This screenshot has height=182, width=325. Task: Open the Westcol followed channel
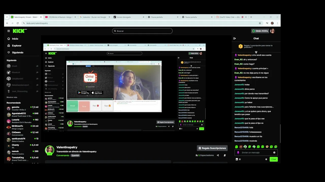click(22, 72)
